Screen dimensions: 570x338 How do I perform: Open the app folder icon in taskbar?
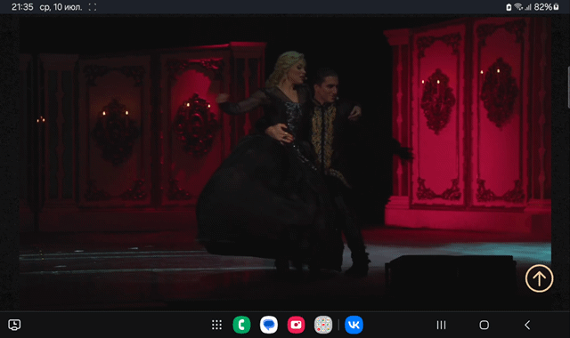point(323,325)
